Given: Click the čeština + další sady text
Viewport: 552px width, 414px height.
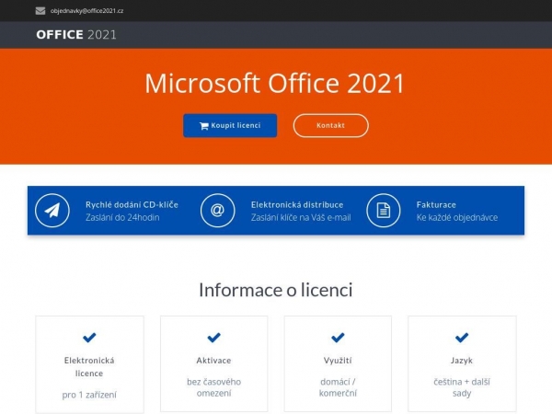Looking at the screenshot, I should [462, 387].
